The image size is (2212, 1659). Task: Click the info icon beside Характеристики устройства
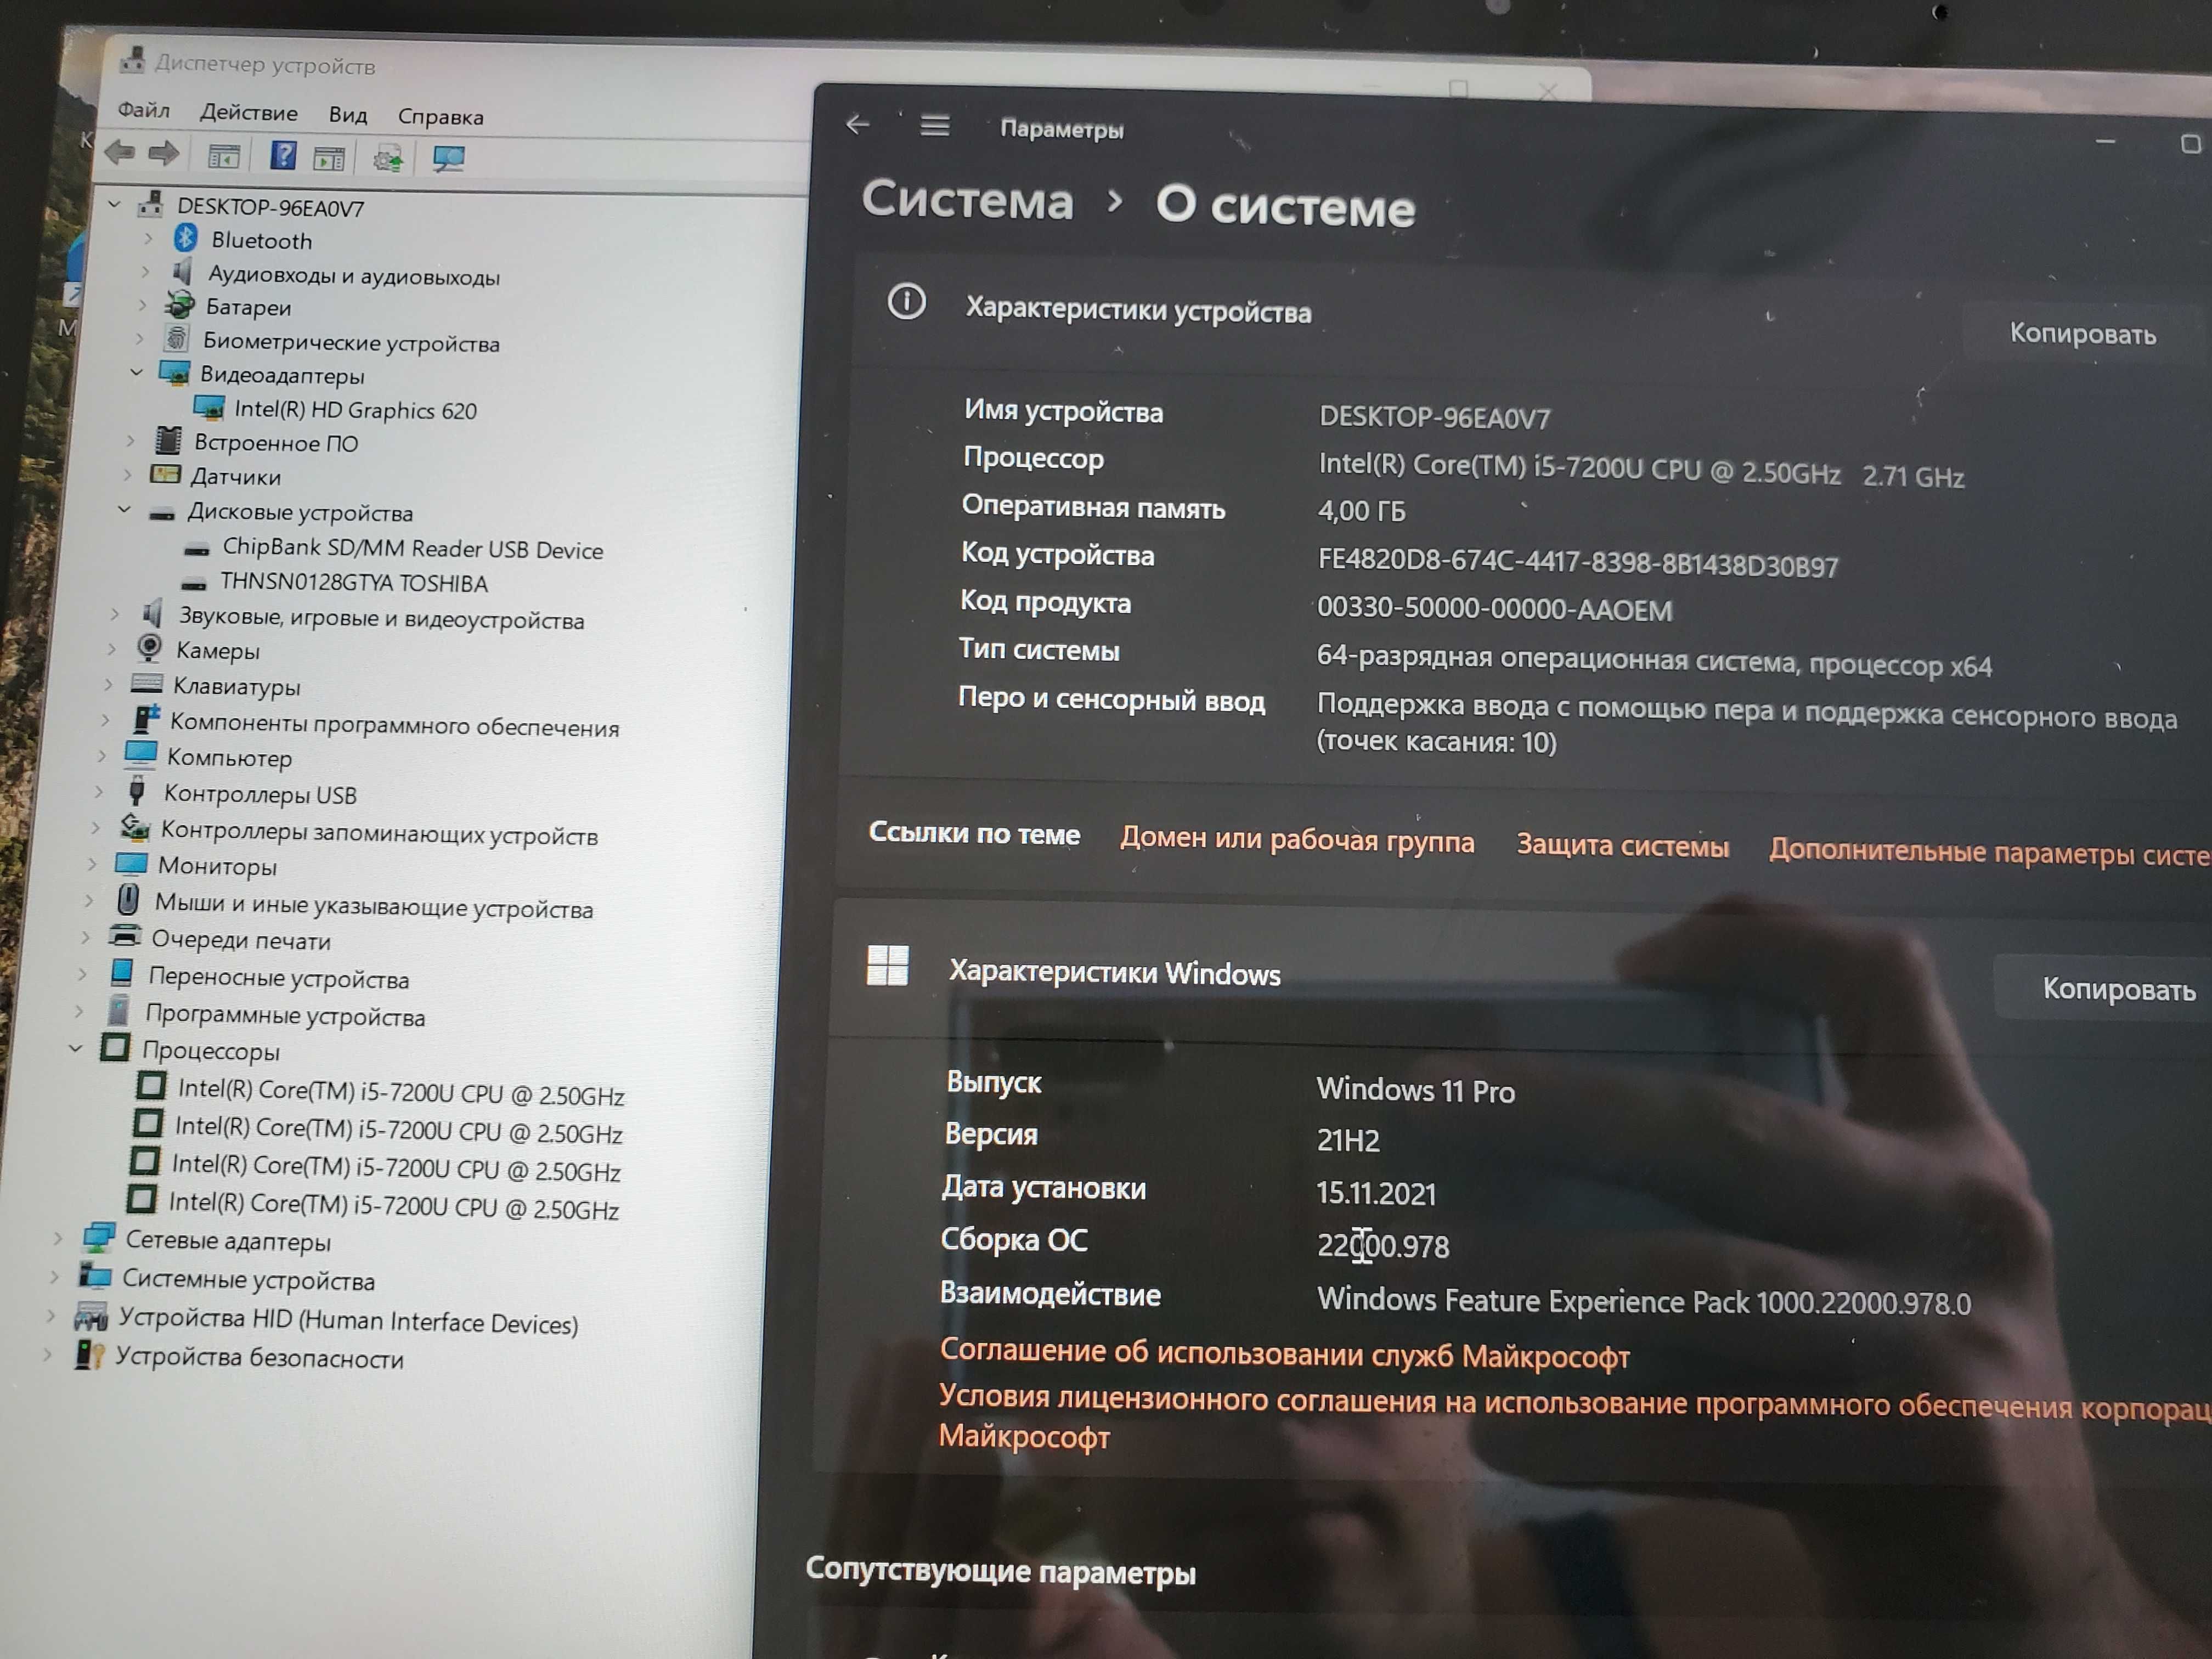(x=907, y=301)
